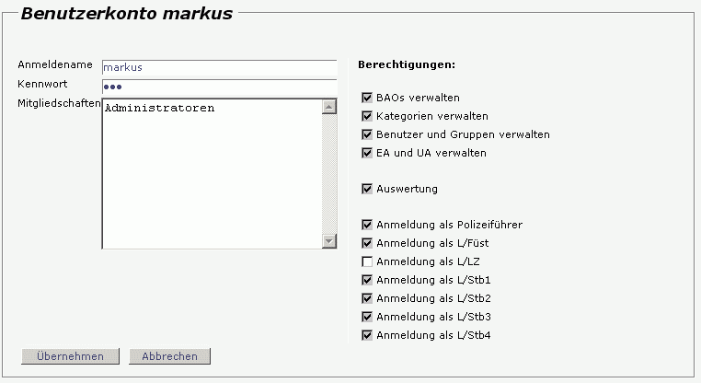Image resolution: width=701 pixels, height=383 pixels.
Task: Enable Anmeldung als L/LZ checkbox
Action: tap(367, 261)
